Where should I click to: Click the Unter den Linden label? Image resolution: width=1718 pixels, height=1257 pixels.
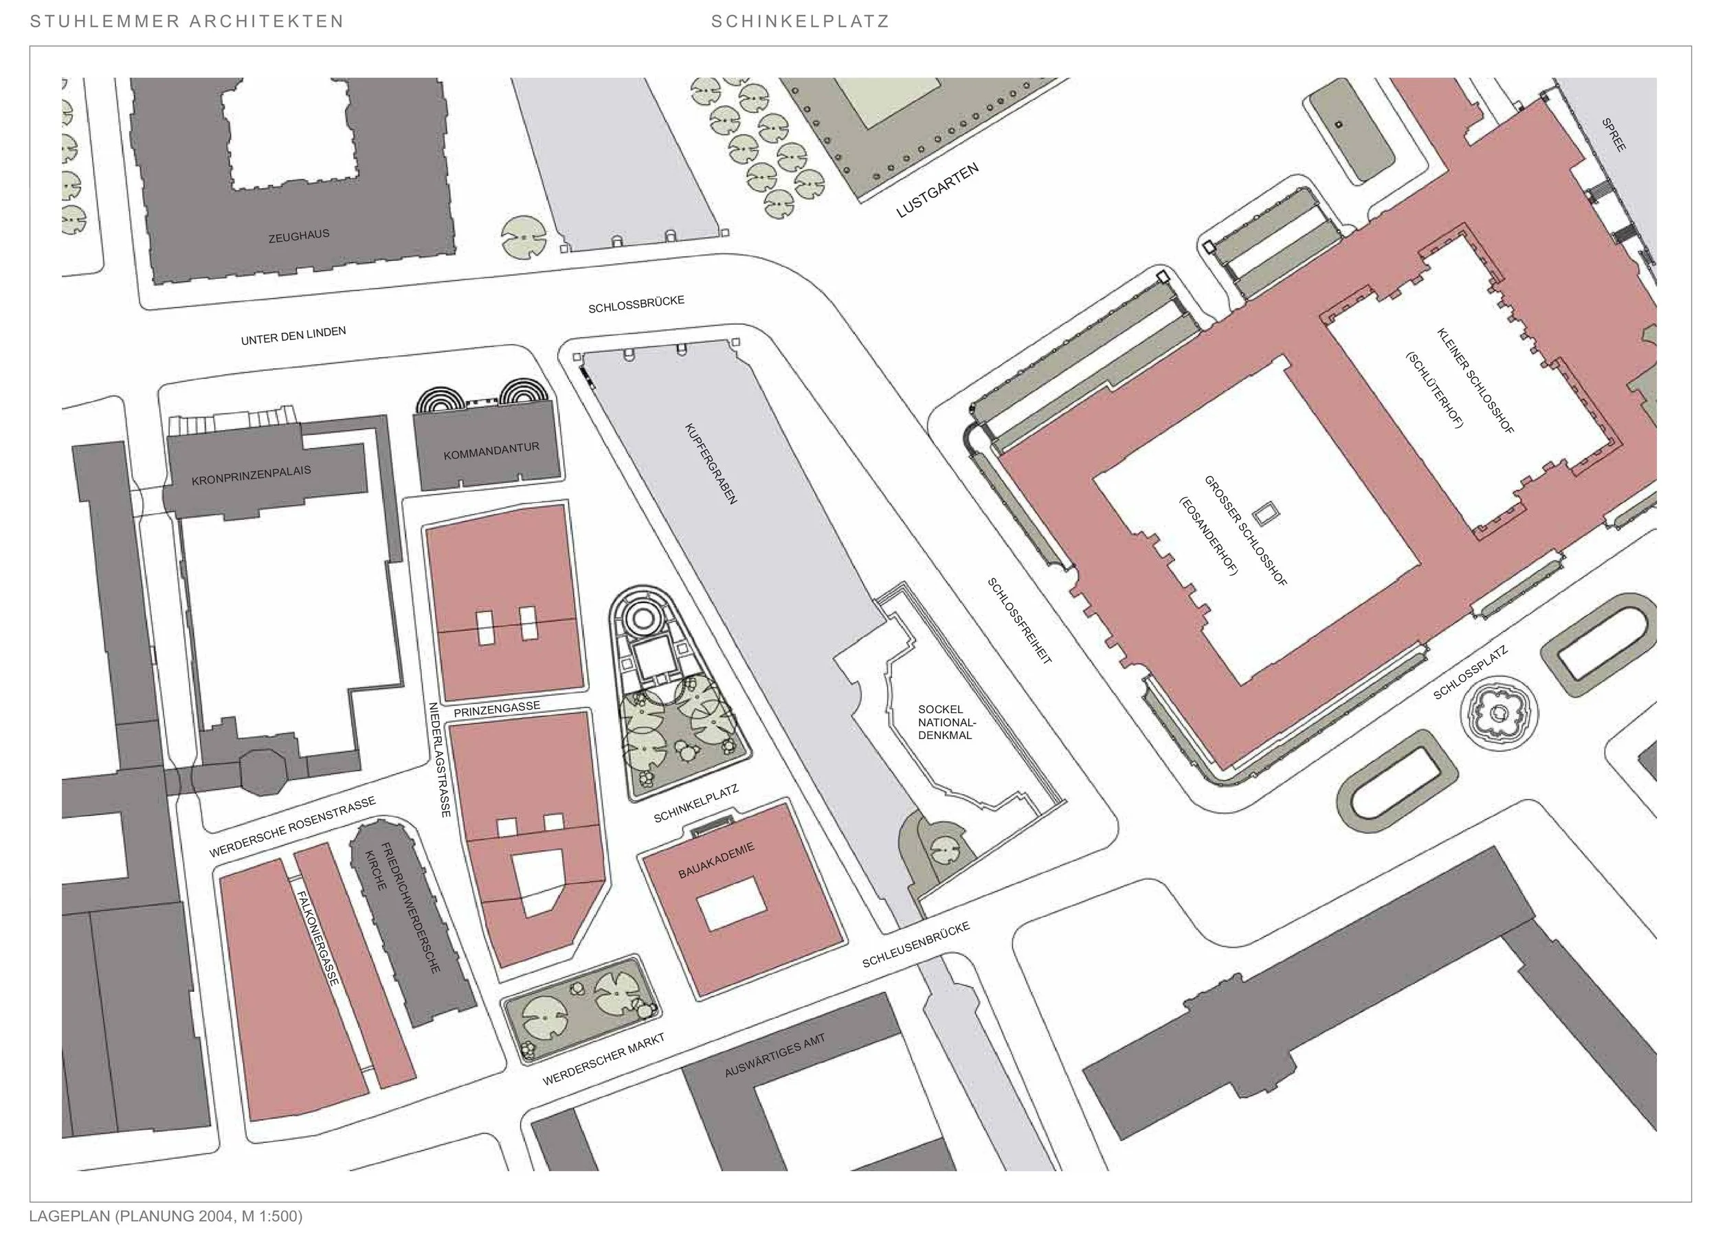pyautogui.click(x=293, y=336)
